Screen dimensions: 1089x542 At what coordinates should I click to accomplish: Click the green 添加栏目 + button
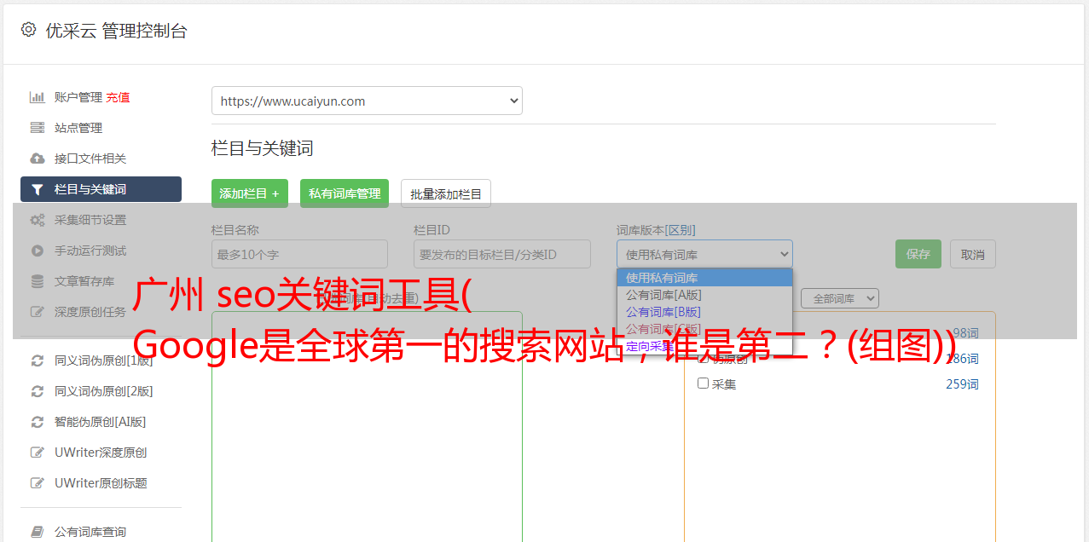250,193
